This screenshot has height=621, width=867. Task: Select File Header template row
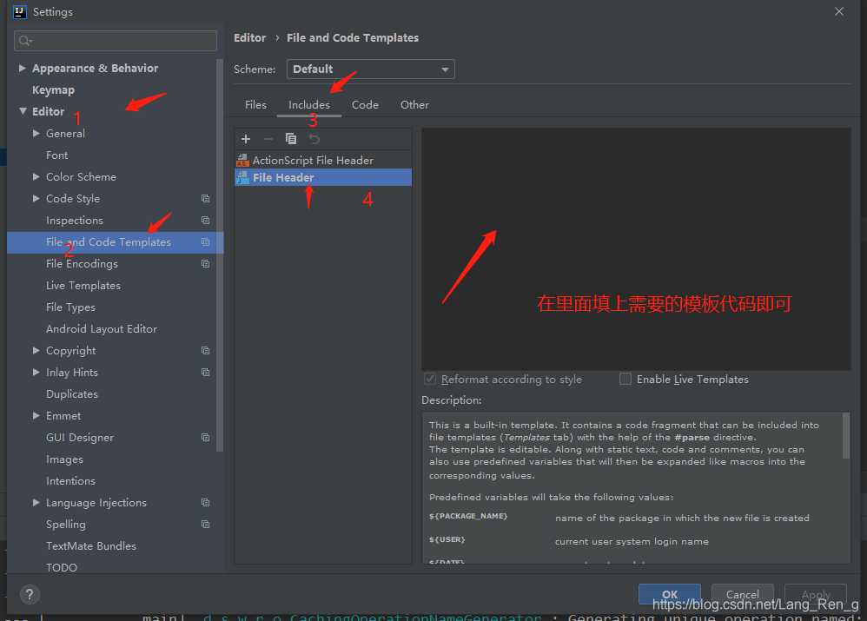click(x=323, y=177)
